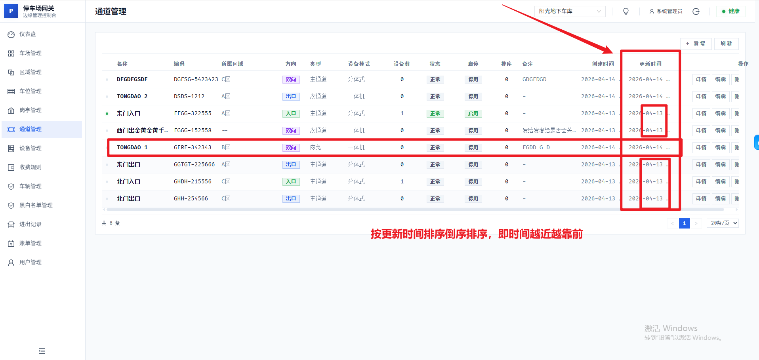The image size is (759, 360).
Task: Select page 1 in pagination
Action: (x=684, y=223)
